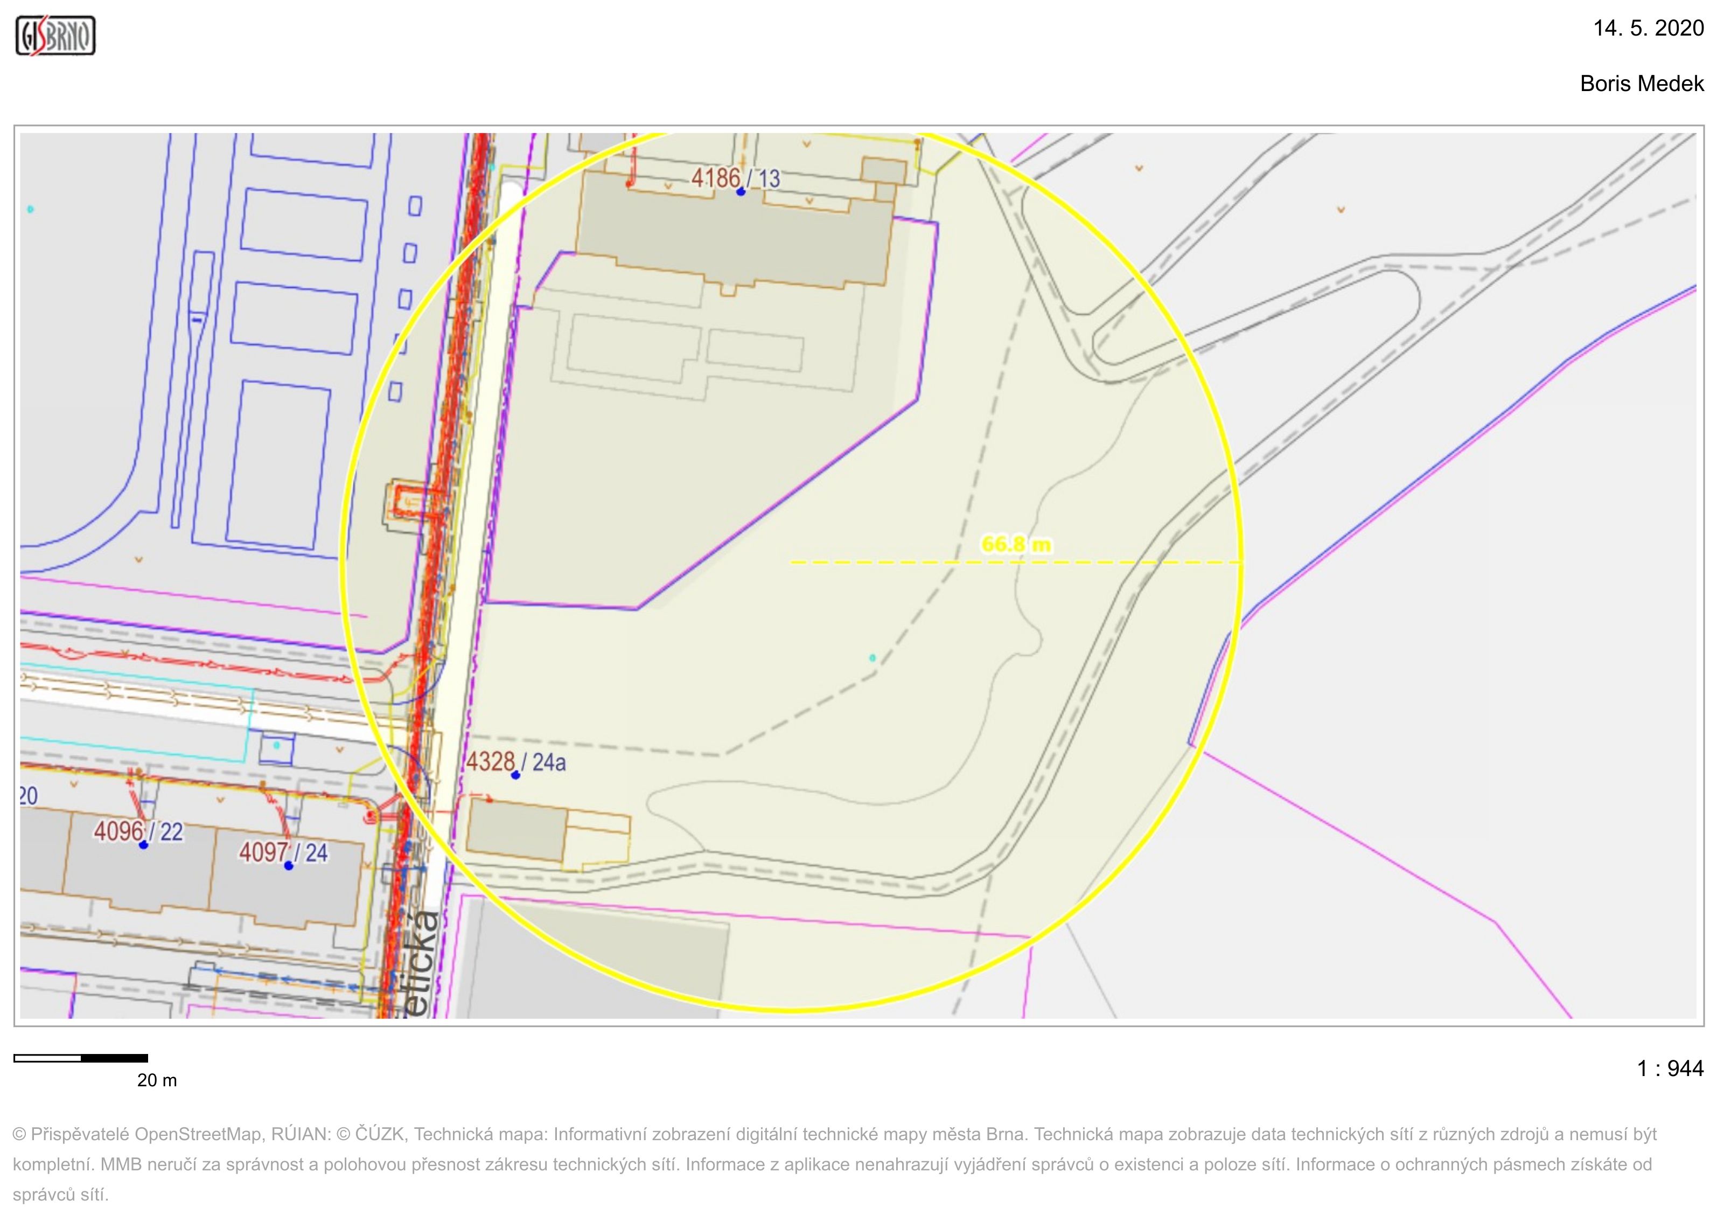Click the parcel label 4328 / 24a

(x=515, y=761)
